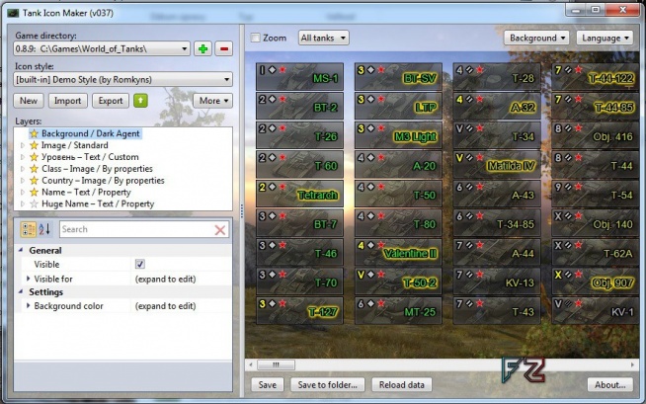Image resolution: width=646 pixels, height=404 pixels.
Task: Click the scrollbar right arrow
Action: click(x=632, y=364)
